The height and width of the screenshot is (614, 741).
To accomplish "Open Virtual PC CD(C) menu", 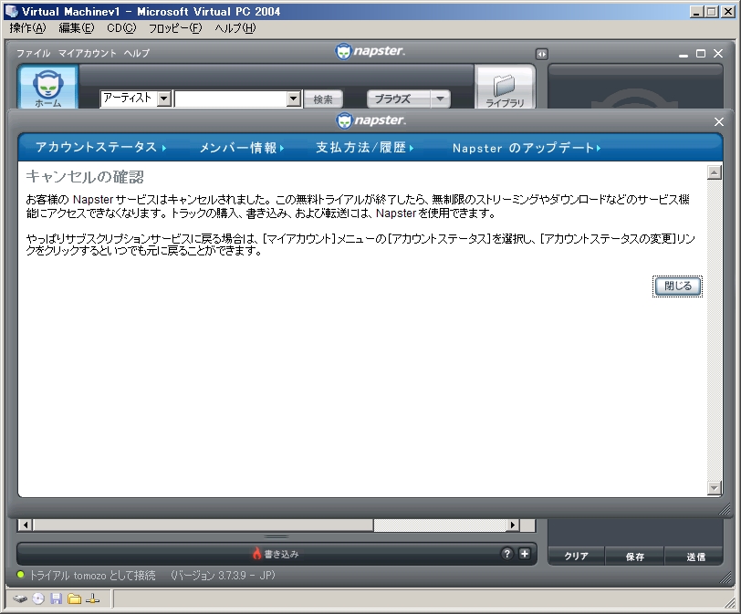I will [121, 28].
